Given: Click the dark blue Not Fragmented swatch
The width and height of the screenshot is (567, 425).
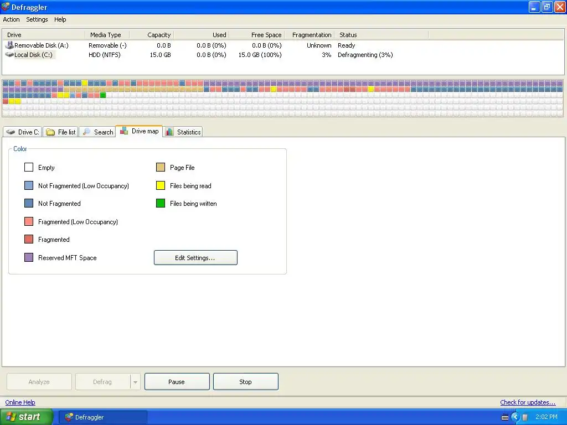Looking at the screenshot, I should (29, 203).
